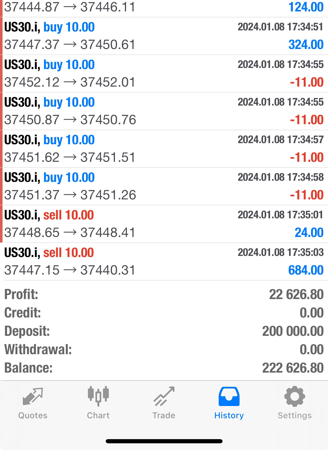
Task: Open the Settings gear icon
Action: point(295,396)
